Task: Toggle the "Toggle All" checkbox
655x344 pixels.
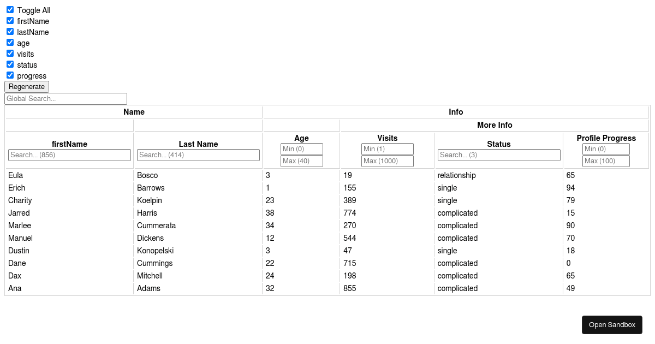Action: click(10, 9)
